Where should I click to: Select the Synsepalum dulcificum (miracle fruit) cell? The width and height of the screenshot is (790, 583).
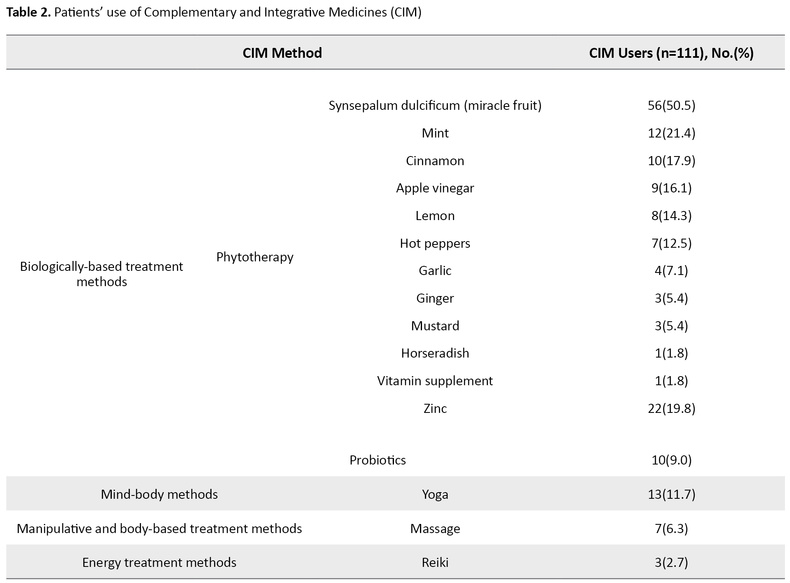tap(435, 106)
